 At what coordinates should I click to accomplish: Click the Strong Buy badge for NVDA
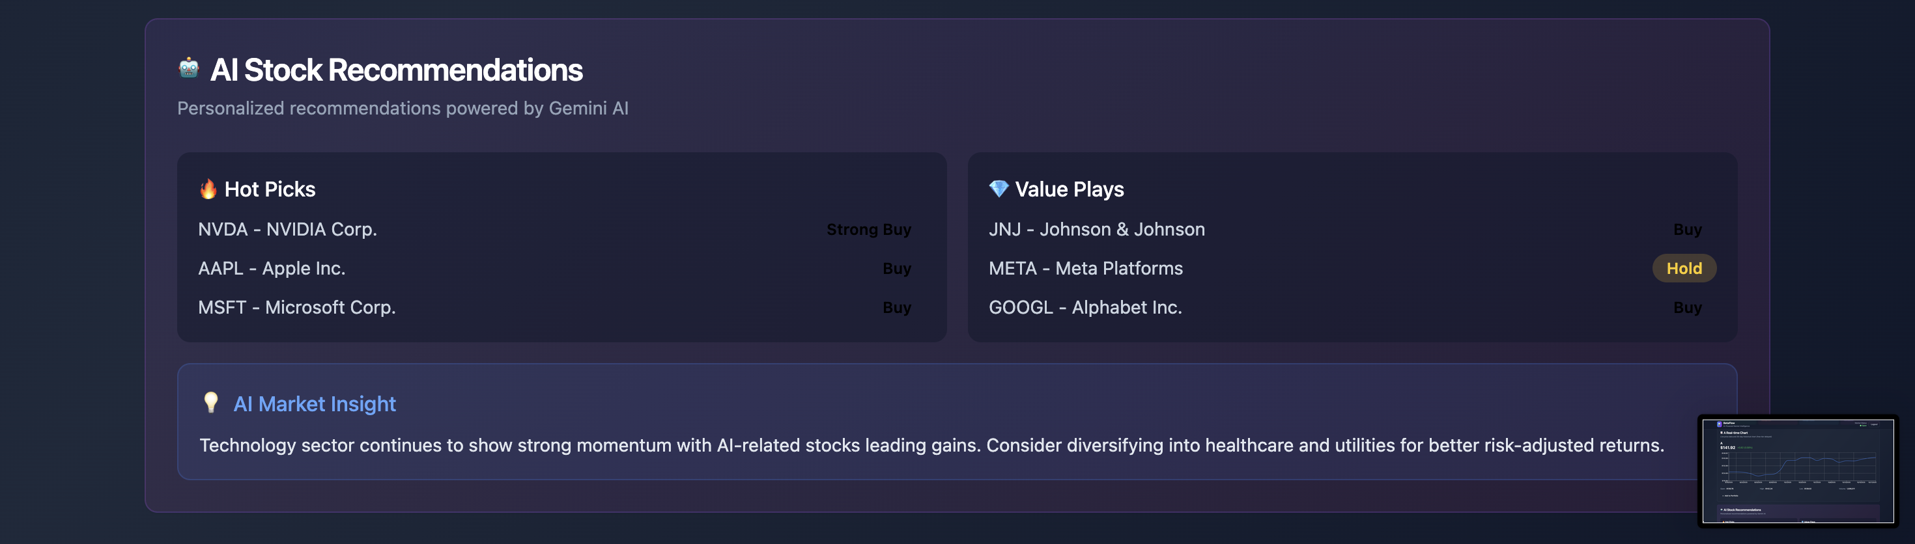[868, 230]
